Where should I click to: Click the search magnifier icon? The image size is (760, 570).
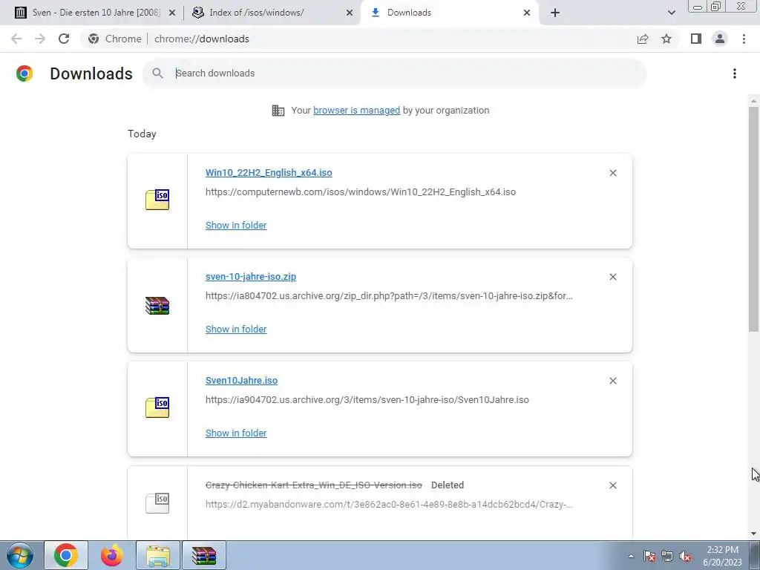(x=157, y=73)
